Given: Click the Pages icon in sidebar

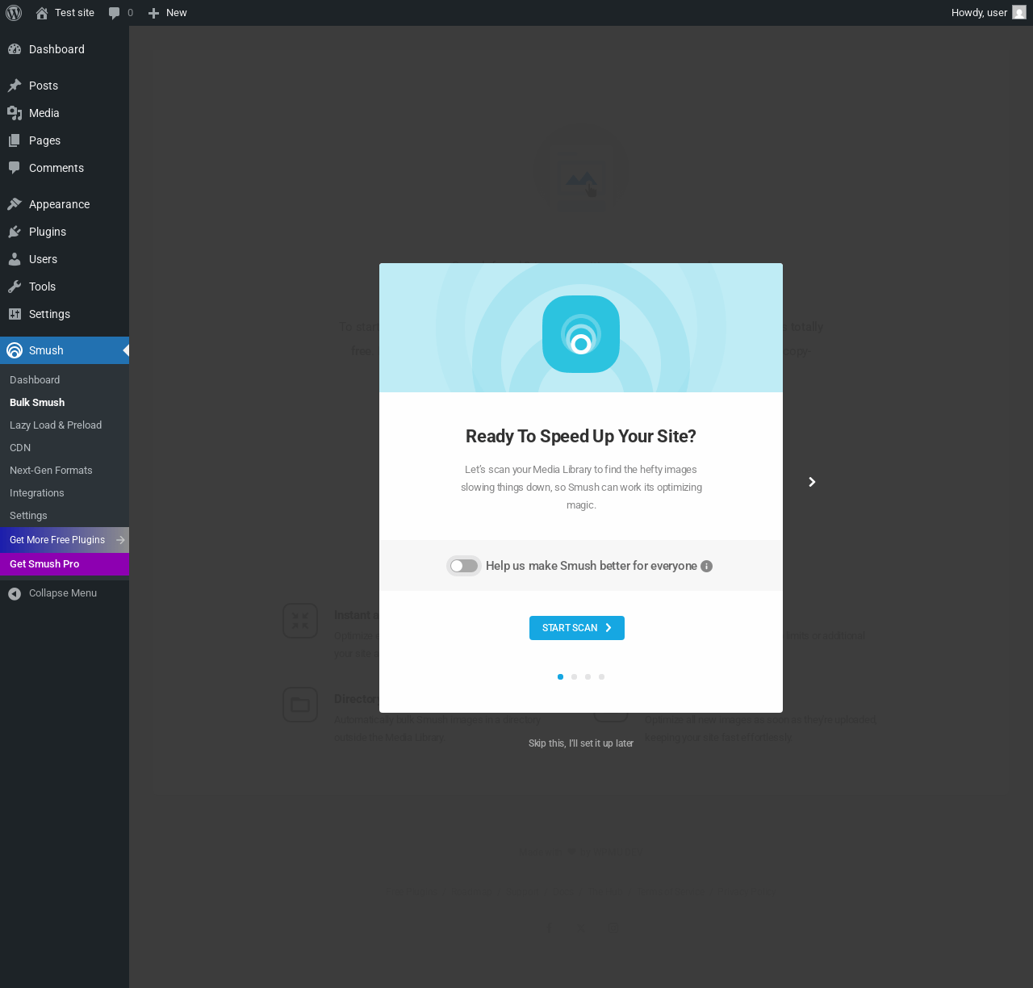Looking at the screenshot, I should coord(15,140).
